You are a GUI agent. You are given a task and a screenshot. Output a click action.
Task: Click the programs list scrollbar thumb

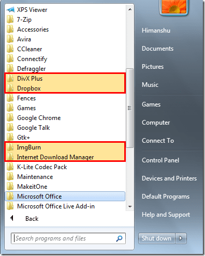(x=129, y=108)
